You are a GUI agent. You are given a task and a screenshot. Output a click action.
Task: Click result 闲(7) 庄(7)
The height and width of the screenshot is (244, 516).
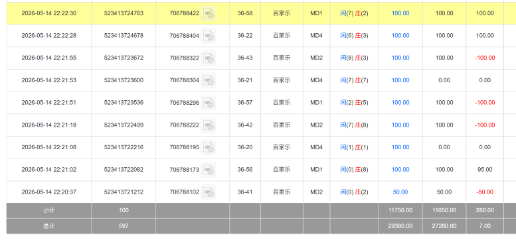(x=355, y=80)
